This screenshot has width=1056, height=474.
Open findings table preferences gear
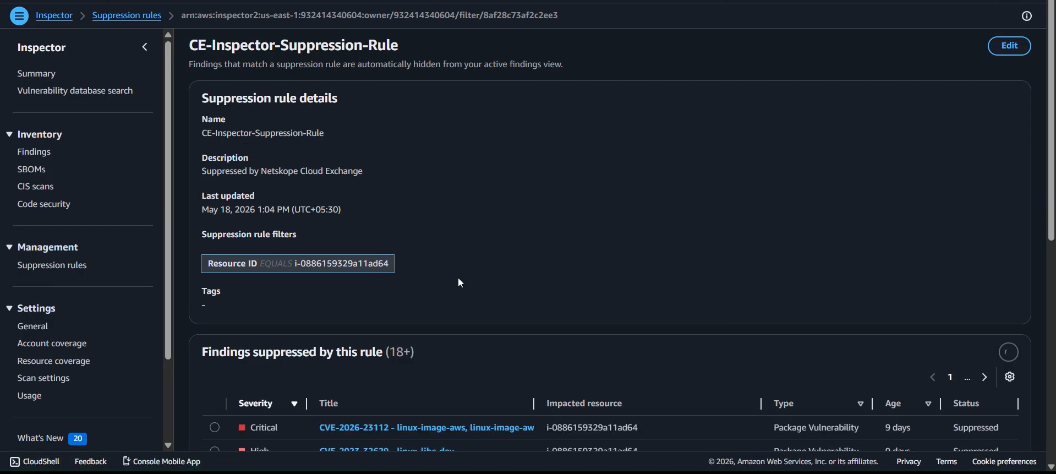pos(1010,377)
